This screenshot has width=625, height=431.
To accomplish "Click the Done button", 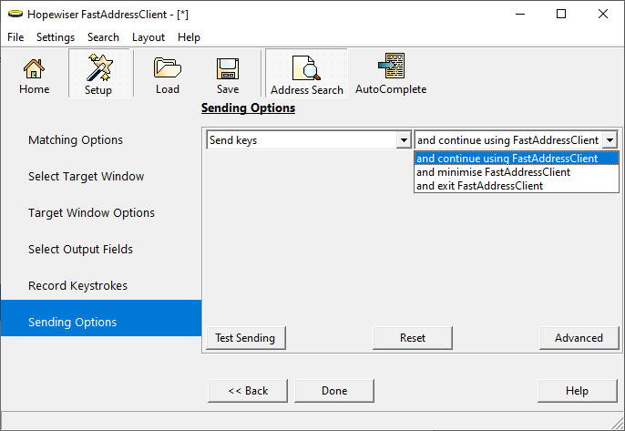I will click(x=334, y=391).
